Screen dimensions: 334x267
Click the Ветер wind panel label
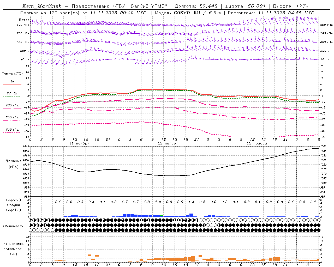(x=24, y=20)
